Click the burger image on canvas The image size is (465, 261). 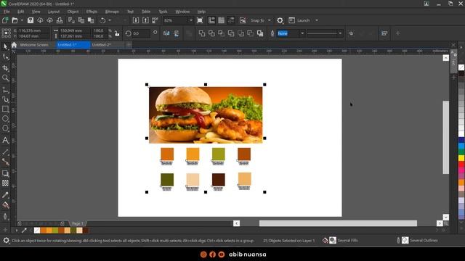point(206,115)
